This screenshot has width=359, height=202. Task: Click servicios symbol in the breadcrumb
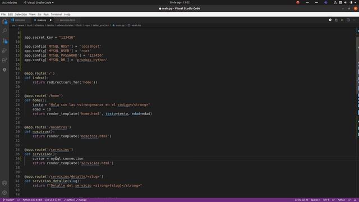tap(136, 25)
